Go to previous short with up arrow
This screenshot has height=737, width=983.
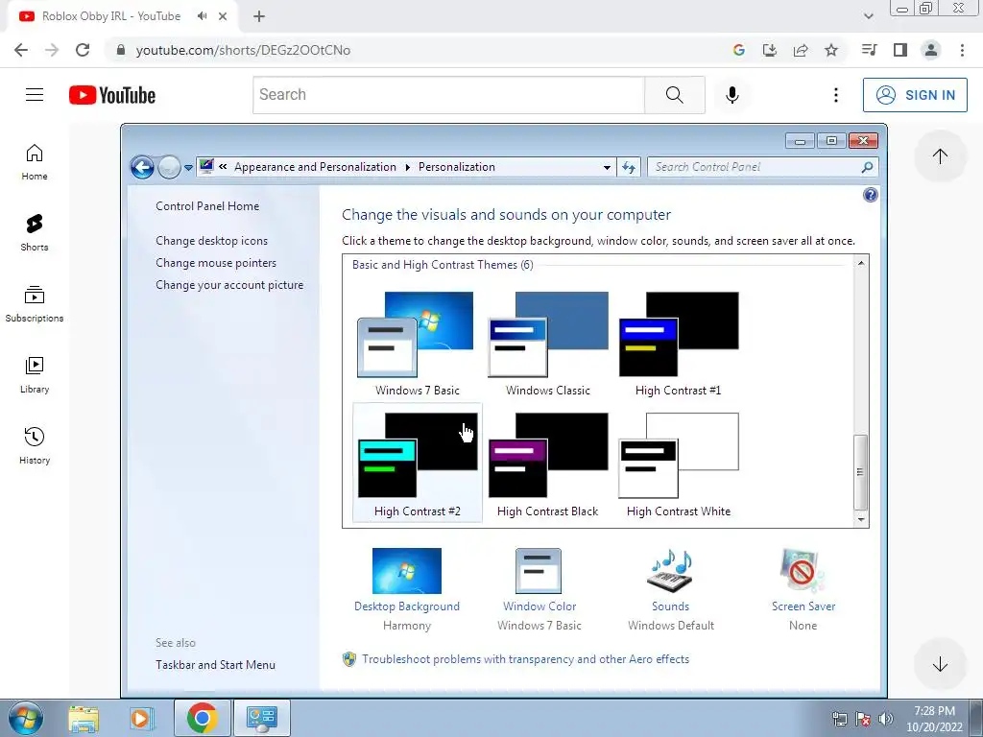940,156
